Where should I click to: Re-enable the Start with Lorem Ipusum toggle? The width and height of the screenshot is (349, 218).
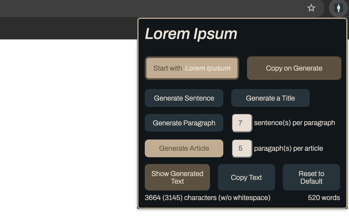pyautogui.click(x=192, y=68)
